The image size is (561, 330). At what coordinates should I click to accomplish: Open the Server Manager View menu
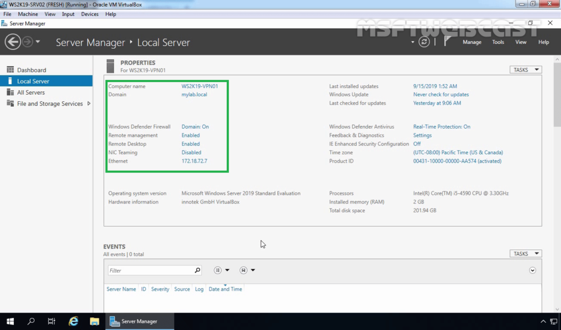(x=520, y=42)
